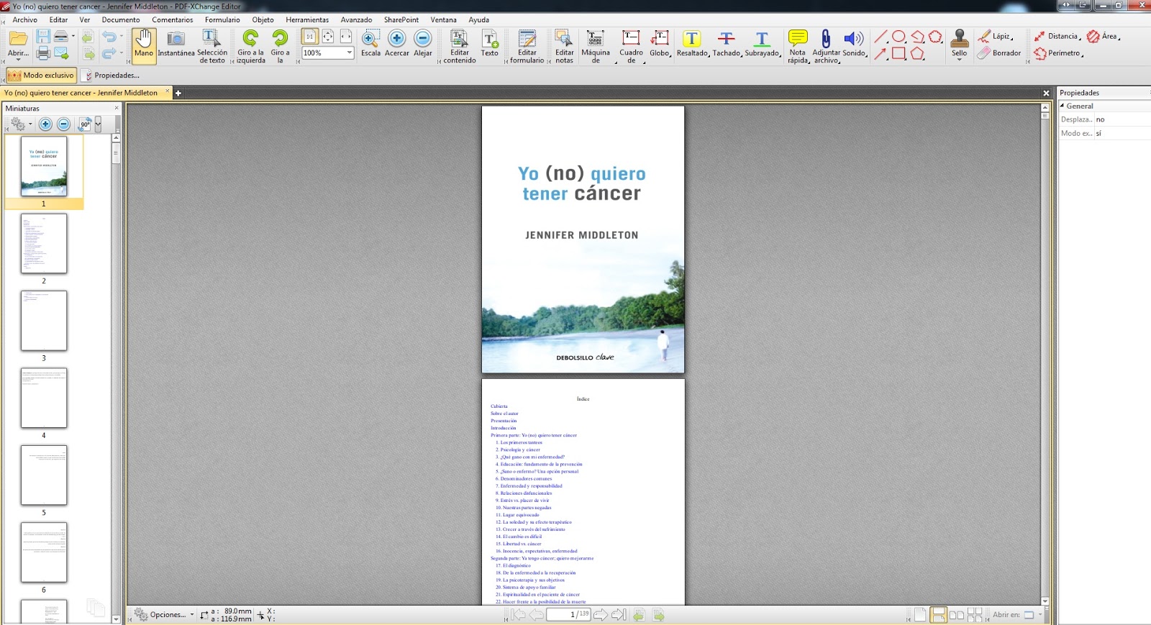The width and height of the screenshot is (1151, 625).
Task: Open the Comentarios menu
Action: click(173, 20)
